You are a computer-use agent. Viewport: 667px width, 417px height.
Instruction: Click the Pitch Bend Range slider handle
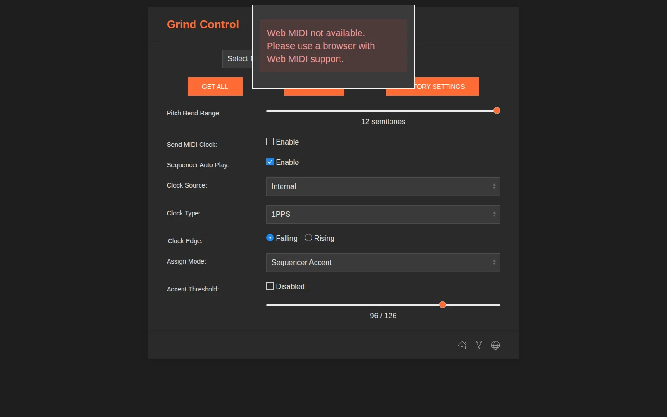[x=497, y=111]
